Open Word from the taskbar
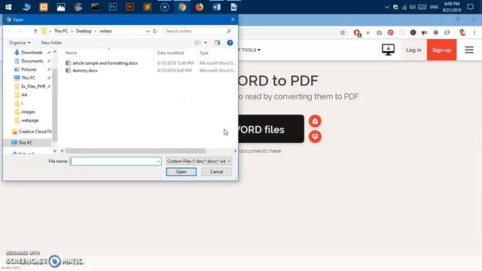This screenshot has height=271, width=482. click(x=216, y=7)
